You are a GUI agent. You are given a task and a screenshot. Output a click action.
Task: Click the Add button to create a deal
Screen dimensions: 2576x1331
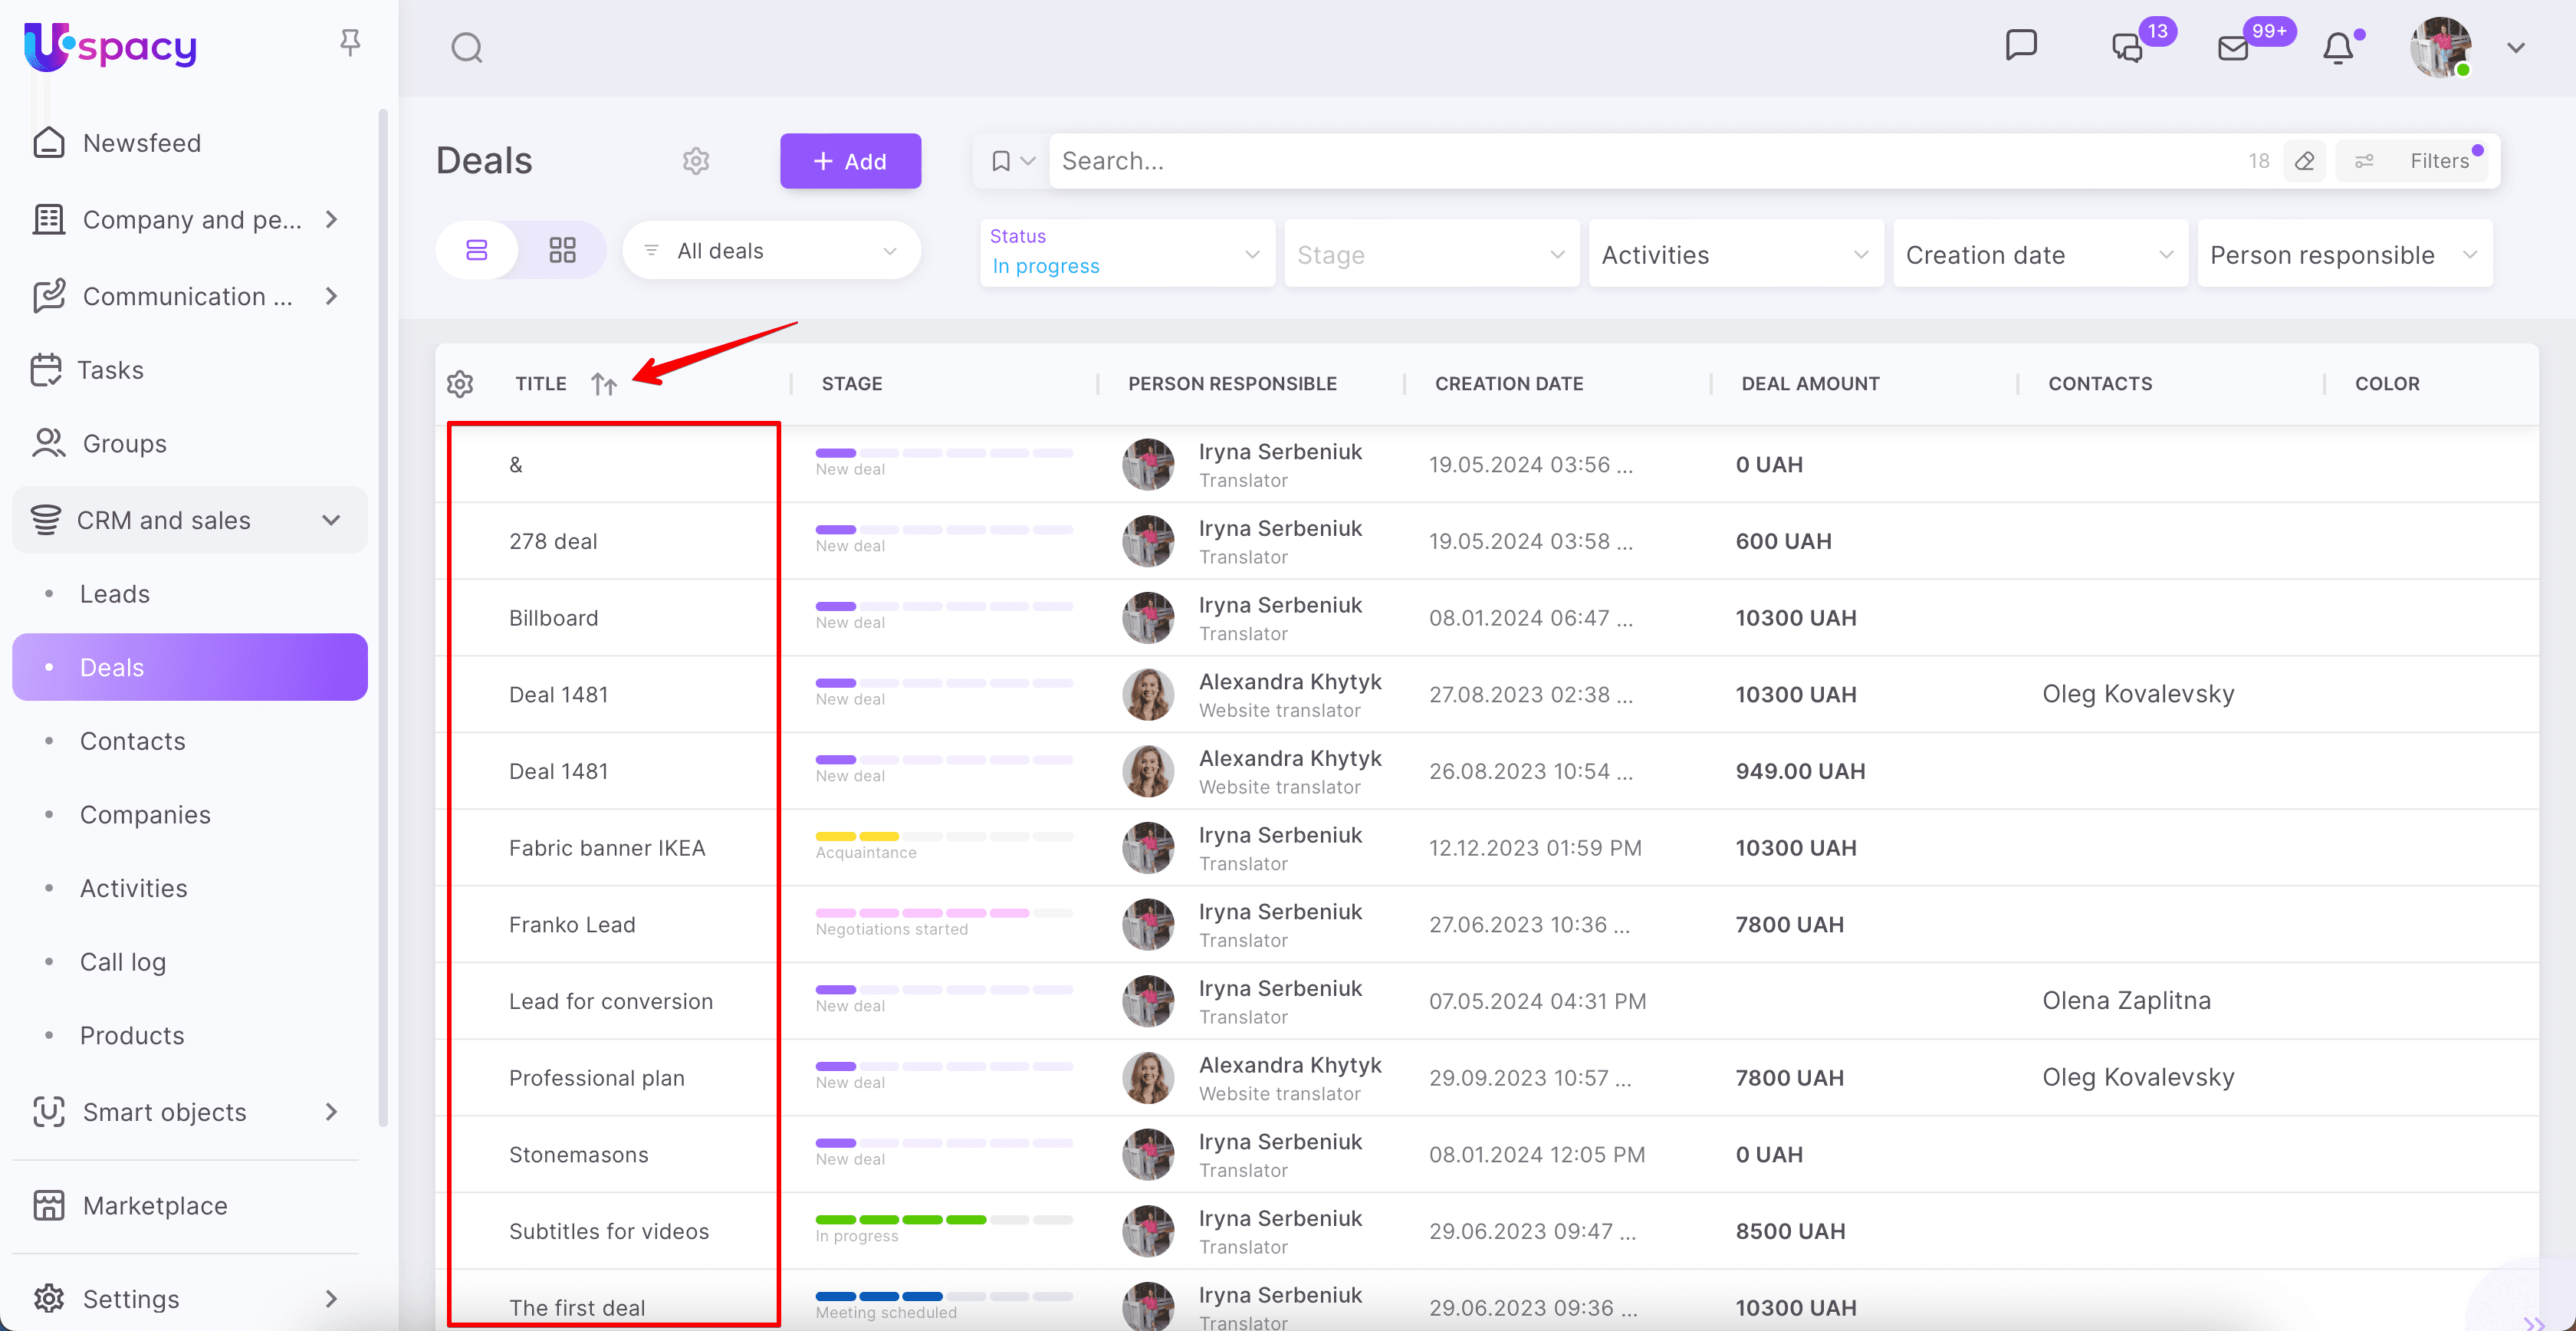[x=850, y=160]
